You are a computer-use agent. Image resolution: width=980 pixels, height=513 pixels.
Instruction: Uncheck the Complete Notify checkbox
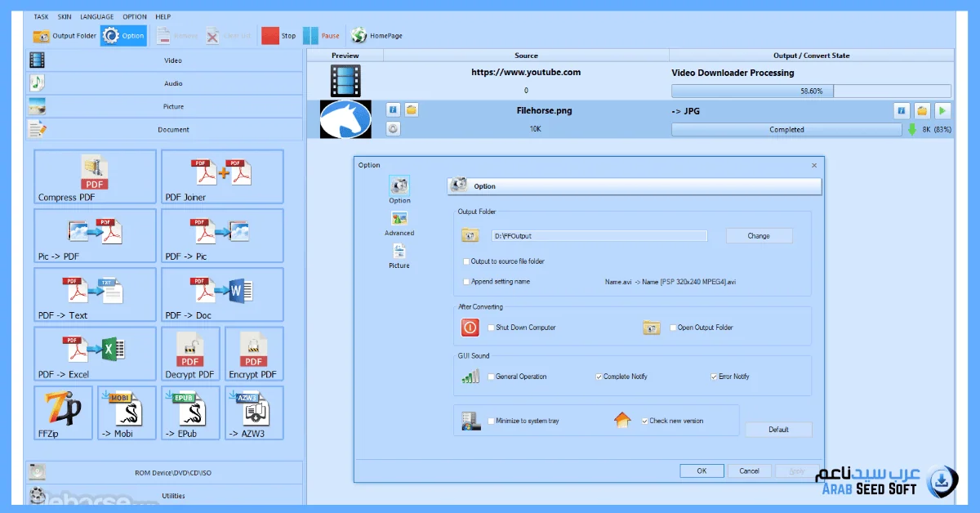coord(599,377)
